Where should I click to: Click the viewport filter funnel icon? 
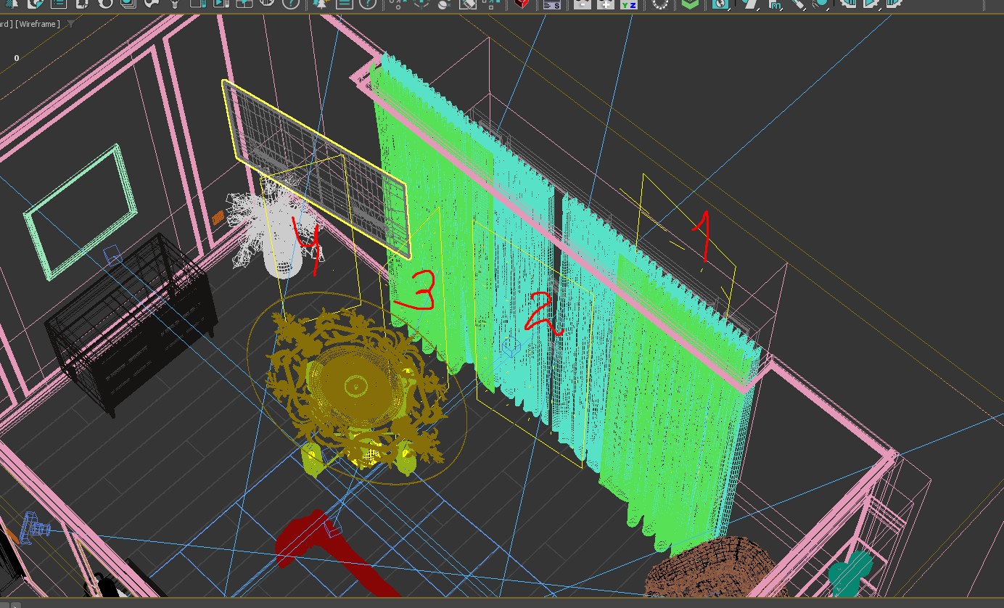[71, 24]
